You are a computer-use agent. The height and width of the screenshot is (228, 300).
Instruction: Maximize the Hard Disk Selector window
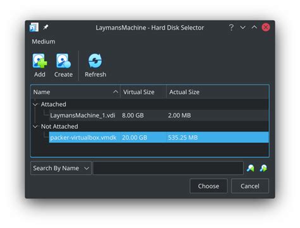point(254,27)
